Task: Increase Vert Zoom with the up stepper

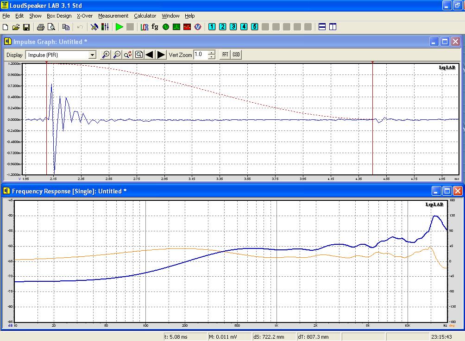Action: click(212, 52)
